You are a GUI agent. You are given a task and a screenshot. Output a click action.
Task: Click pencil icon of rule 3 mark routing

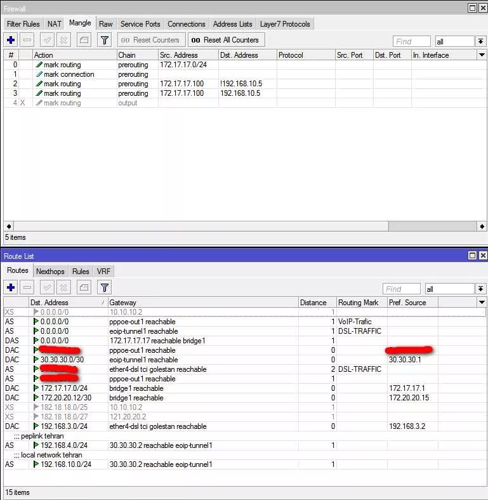[x=39, y=93]
